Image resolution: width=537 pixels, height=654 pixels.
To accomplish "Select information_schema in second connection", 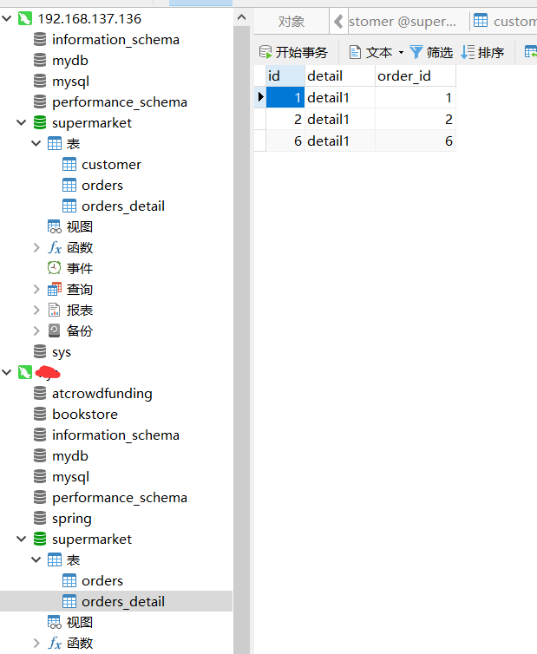I will (115, 435).
